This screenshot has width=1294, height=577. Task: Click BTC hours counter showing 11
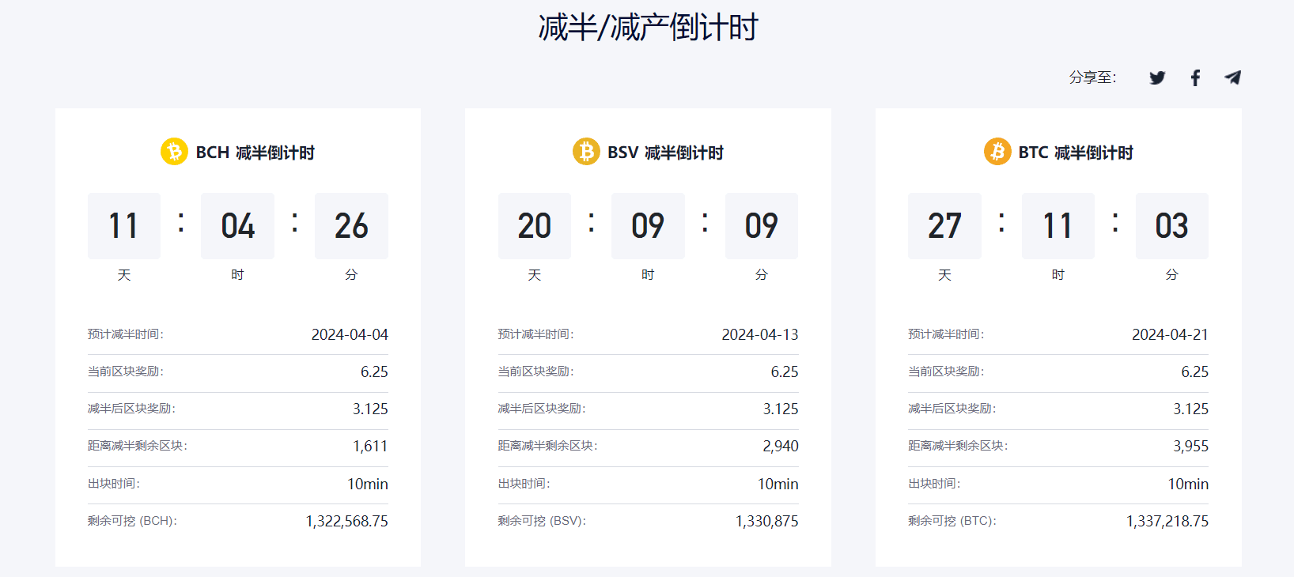(1058, 226)
